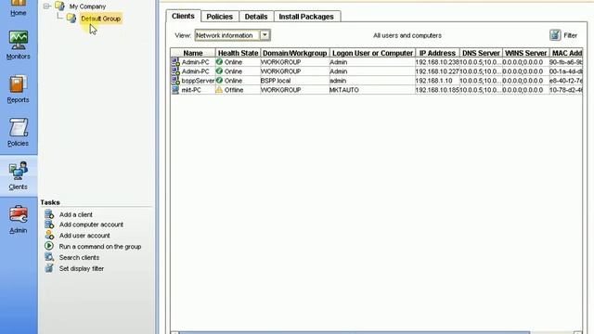Select the mkt-PC client name
Viewport: 594px width, 334px height.
click(191, 90)
